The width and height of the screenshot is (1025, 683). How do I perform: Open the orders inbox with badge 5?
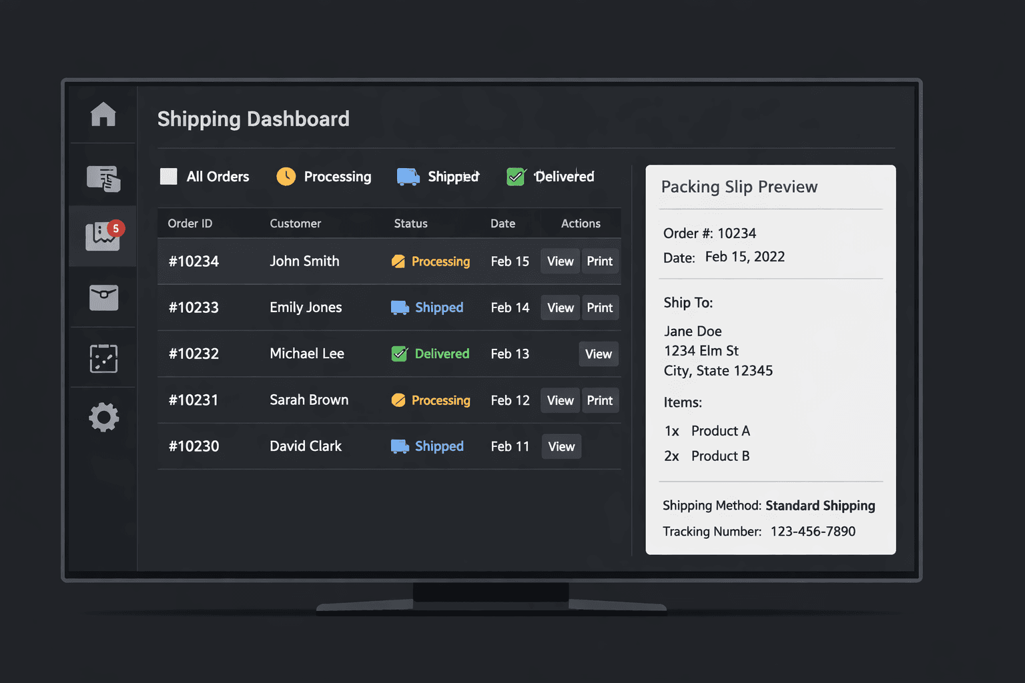[103, 236]
